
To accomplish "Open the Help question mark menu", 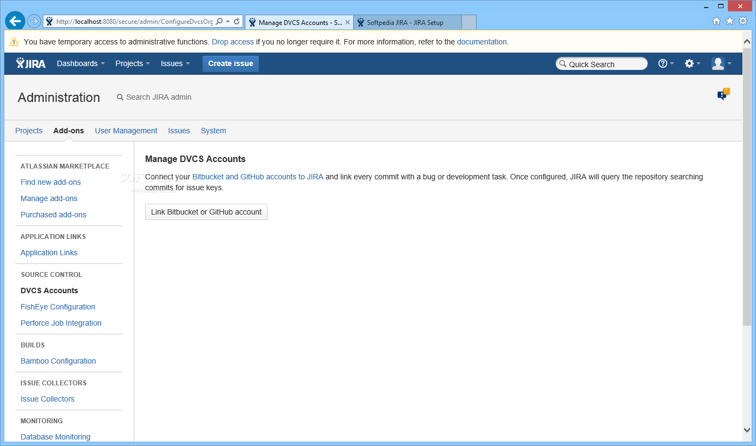I will click(x=666, y=63).
